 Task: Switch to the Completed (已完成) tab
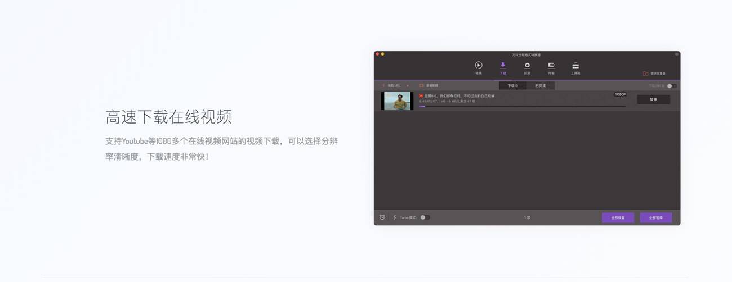541,86
